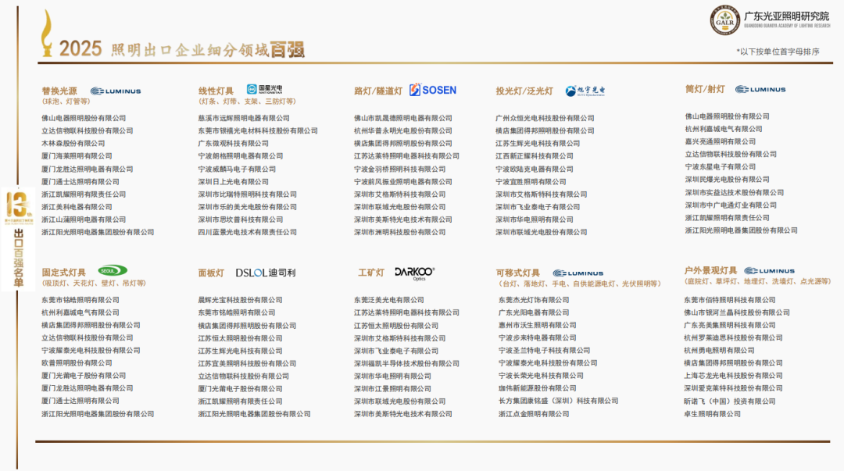The width and height of the screenshot is (844, 471).
Task: Click the 国星光电 logo beside 线性灯具
Action: click(264, 89)
